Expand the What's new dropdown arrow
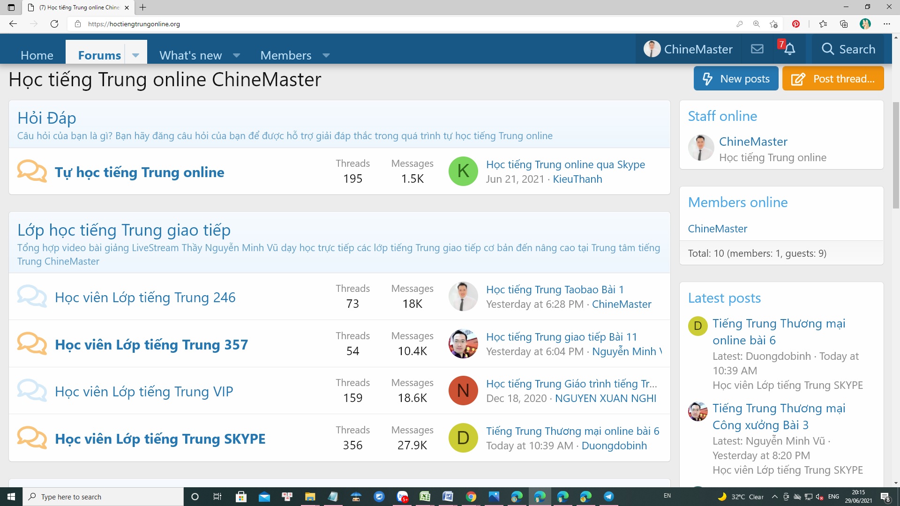900x506 pixels. [x=237, y=55]
